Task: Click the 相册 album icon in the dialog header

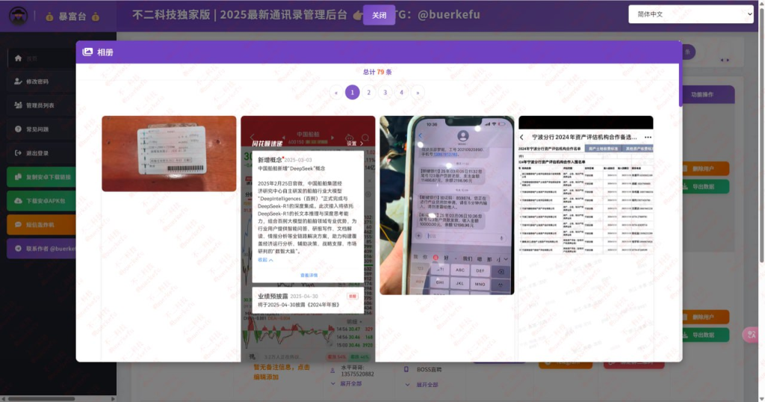Action: click(87, 52)
